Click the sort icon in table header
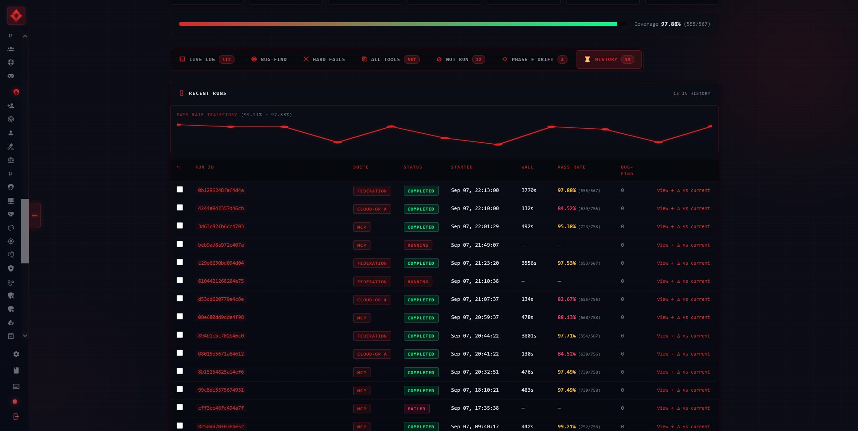Viewport: 858px width, 431px height. (x=179, y=167)
